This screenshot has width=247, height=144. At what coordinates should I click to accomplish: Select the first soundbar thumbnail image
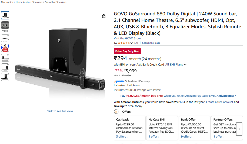5,15
